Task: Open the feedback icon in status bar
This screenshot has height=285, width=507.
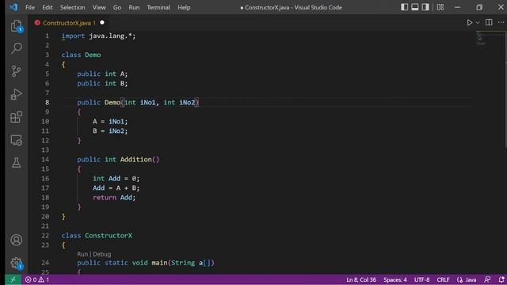Action: (487, 279)
